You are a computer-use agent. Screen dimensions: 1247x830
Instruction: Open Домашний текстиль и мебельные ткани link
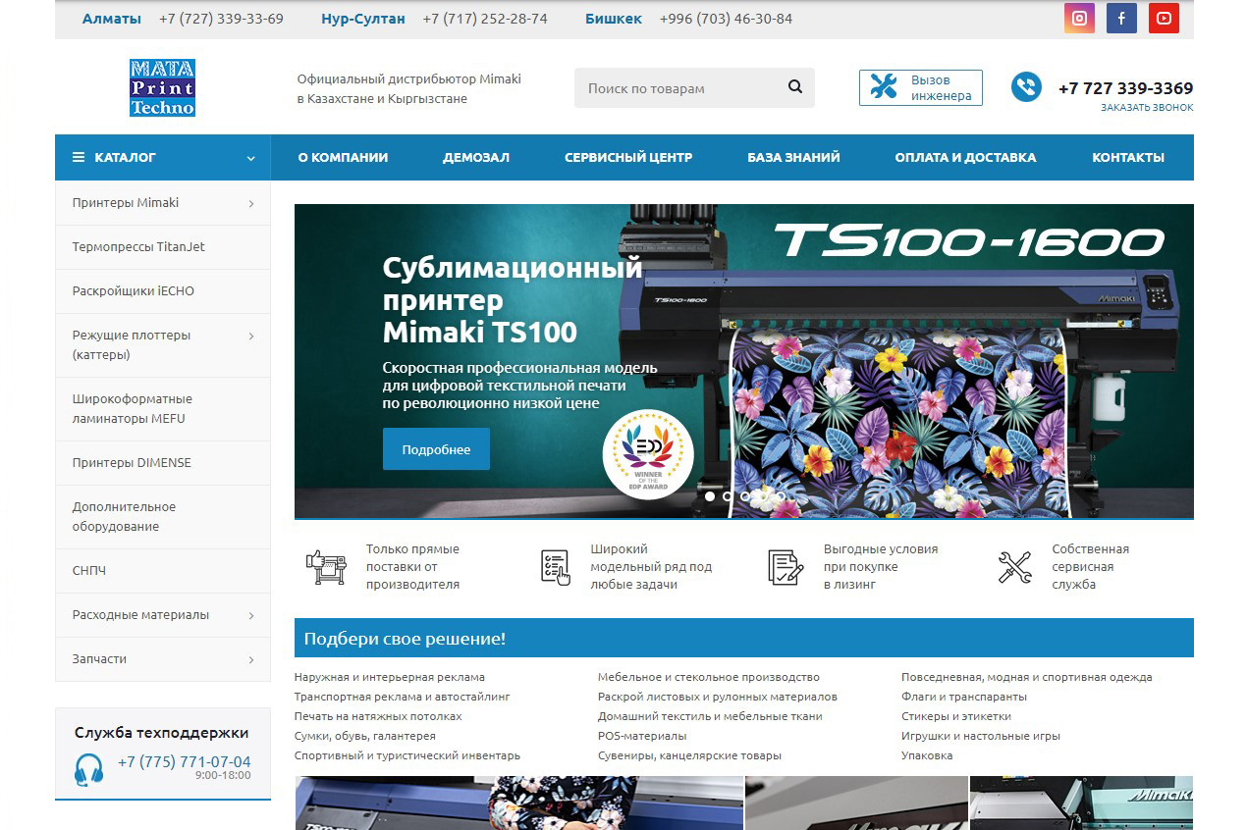[x=710, y=716]
